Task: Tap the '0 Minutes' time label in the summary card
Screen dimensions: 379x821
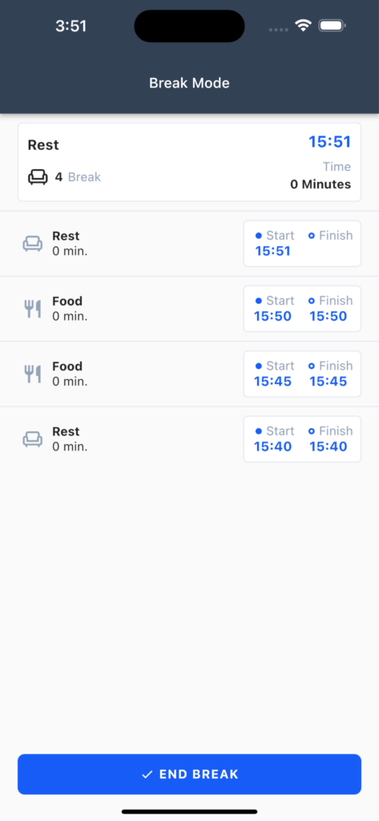Action: (321, 184)
